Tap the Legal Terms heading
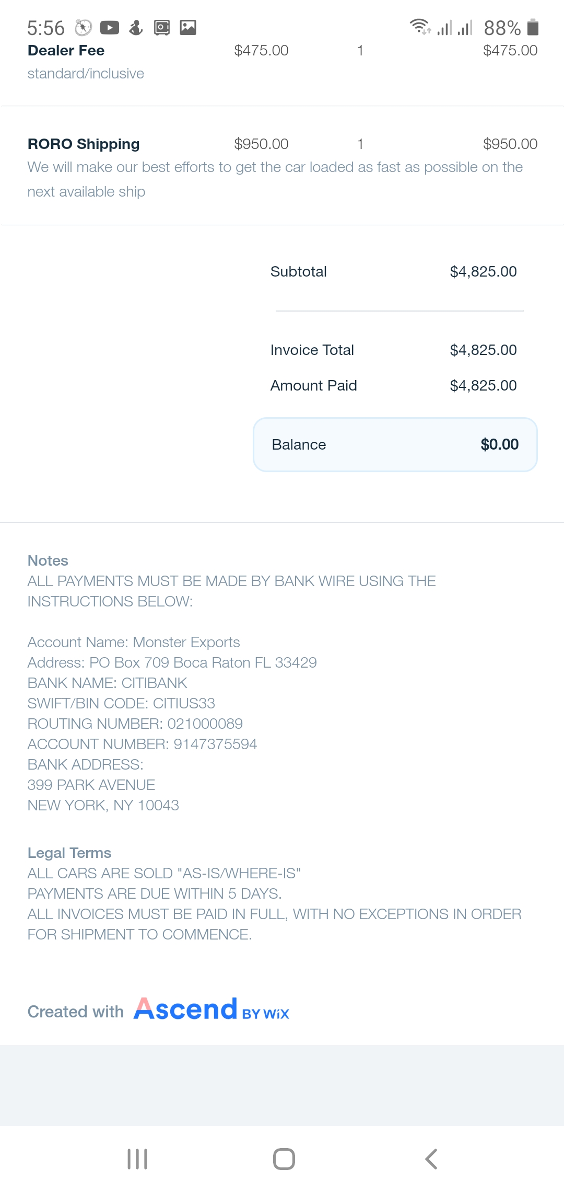Viewport: 564px width, 1192px height. point(69,853)
